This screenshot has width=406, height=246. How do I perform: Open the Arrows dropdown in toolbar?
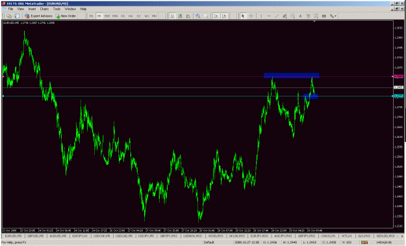333,16
